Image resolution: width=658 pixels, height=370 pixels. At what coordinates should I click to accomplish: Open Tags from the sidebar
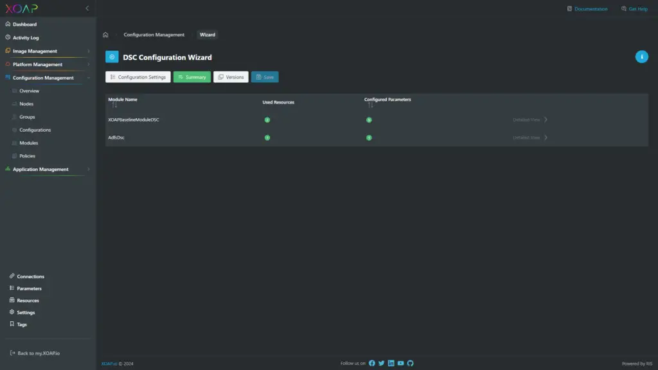[x=21, y=324]
